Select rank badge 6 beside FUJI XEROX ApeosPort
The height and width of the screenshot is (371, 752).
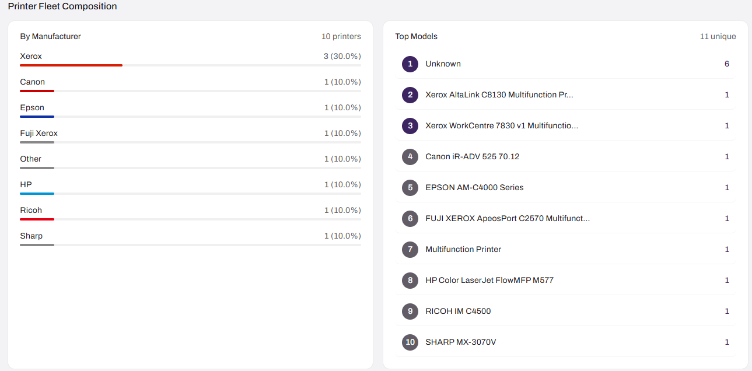point(410,218)
